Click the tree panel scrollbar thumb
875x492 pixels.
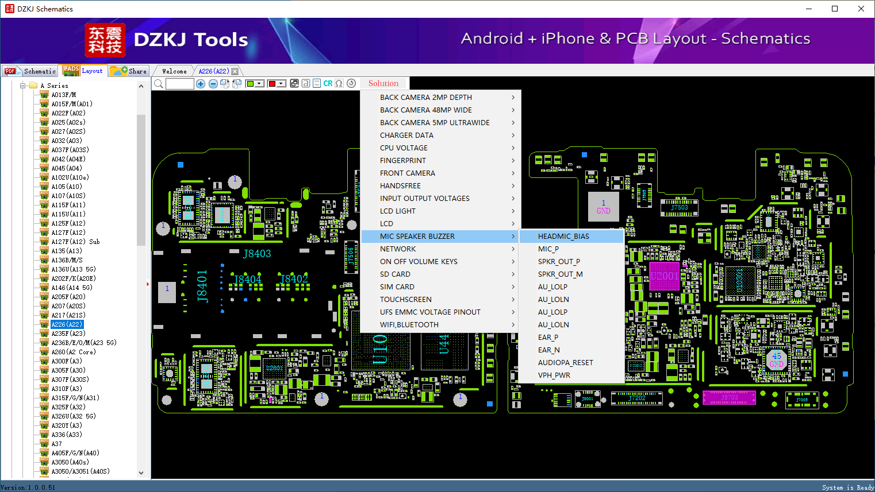(141, 180)
